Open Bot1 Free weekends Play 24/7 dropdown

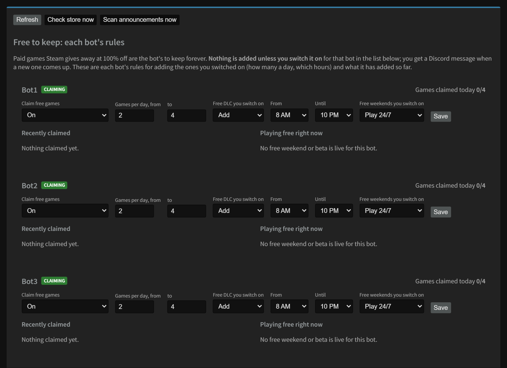point(392,115)
